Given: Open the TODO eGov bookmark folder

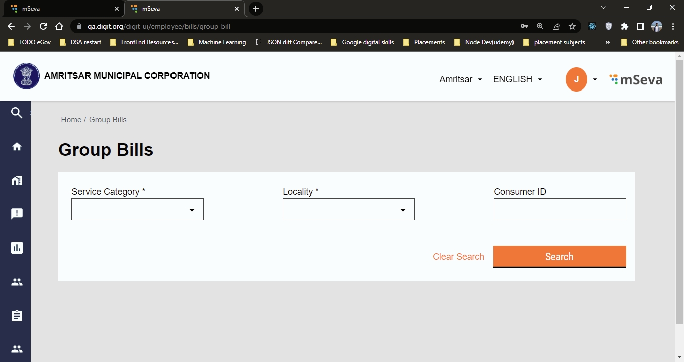Looking at the screenshot, I should 30,42.
